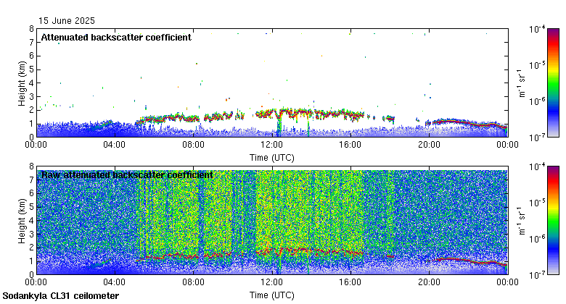
Task: Click the color bar of the Attenuated backscatter plot
Action: tap(553, 83)
